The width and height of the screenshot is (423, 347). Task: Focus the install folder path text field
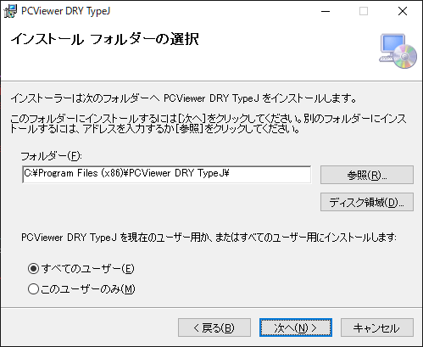pyautogui.click(x=167, y=175)
